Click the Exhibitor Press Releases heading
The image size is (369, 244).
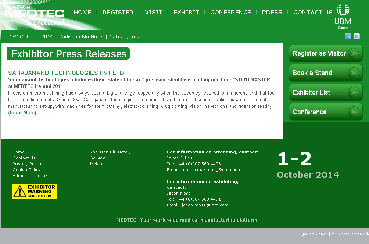(69, 53)
